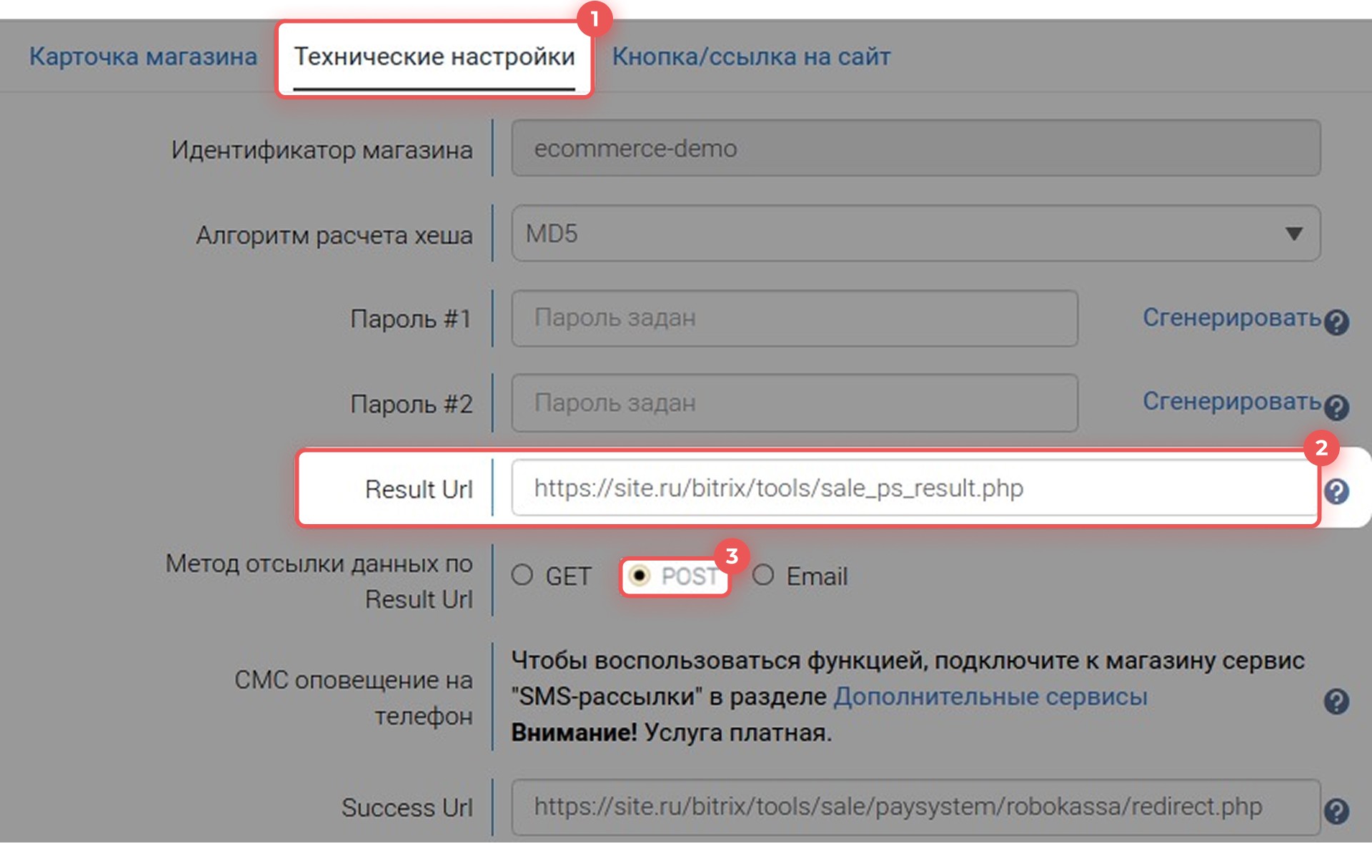This screenshot has height=843, width=1372.
Task: Click help icon for СМС оповещение section
Action: tap(1336, 701)
